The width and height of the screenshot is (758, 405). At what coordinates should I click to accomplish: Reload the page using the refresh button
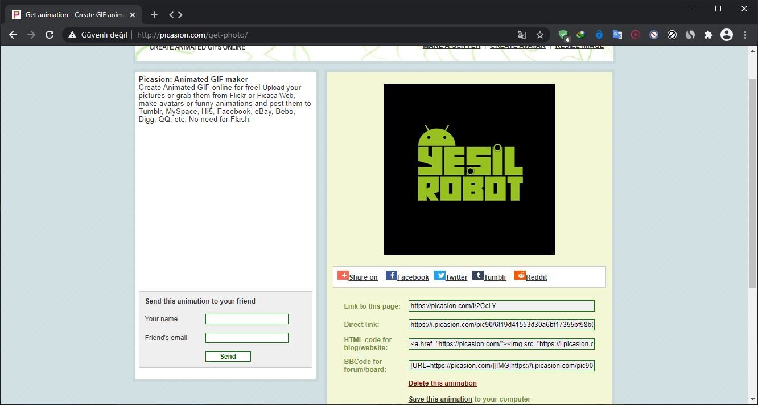50,35
